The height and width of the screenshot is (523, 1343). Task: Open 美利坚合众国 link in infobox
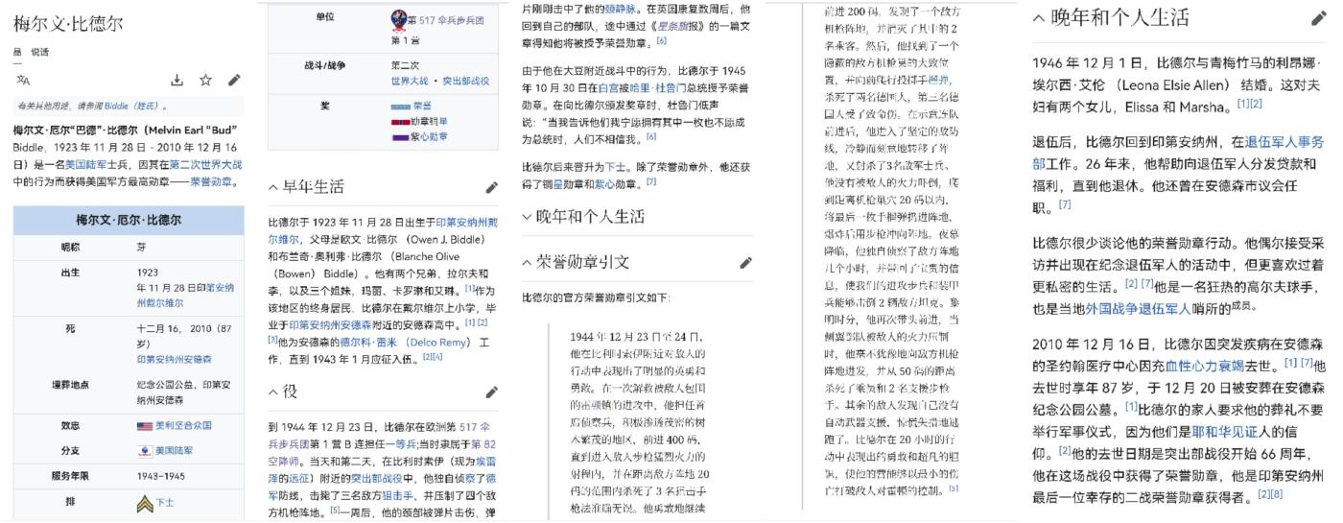183,426
